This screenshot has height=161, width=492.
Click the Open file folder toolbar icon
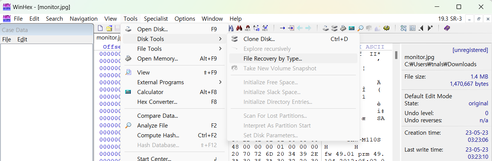point(109,28)
